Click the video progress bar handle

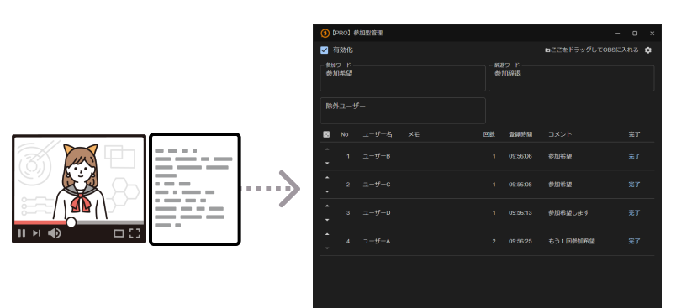point(71,222)
